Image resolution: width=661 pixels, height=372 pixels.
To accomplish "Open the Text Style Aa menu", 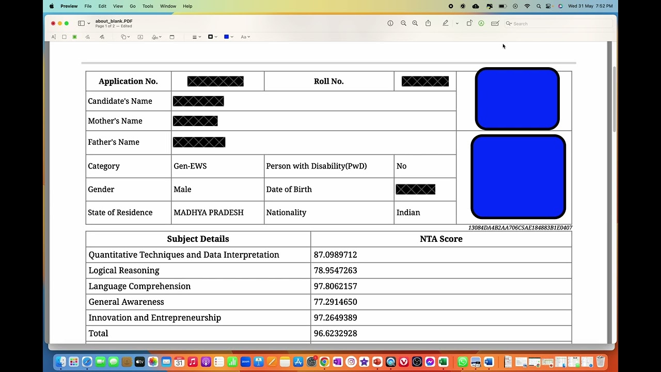I will [x=245, y=37].
